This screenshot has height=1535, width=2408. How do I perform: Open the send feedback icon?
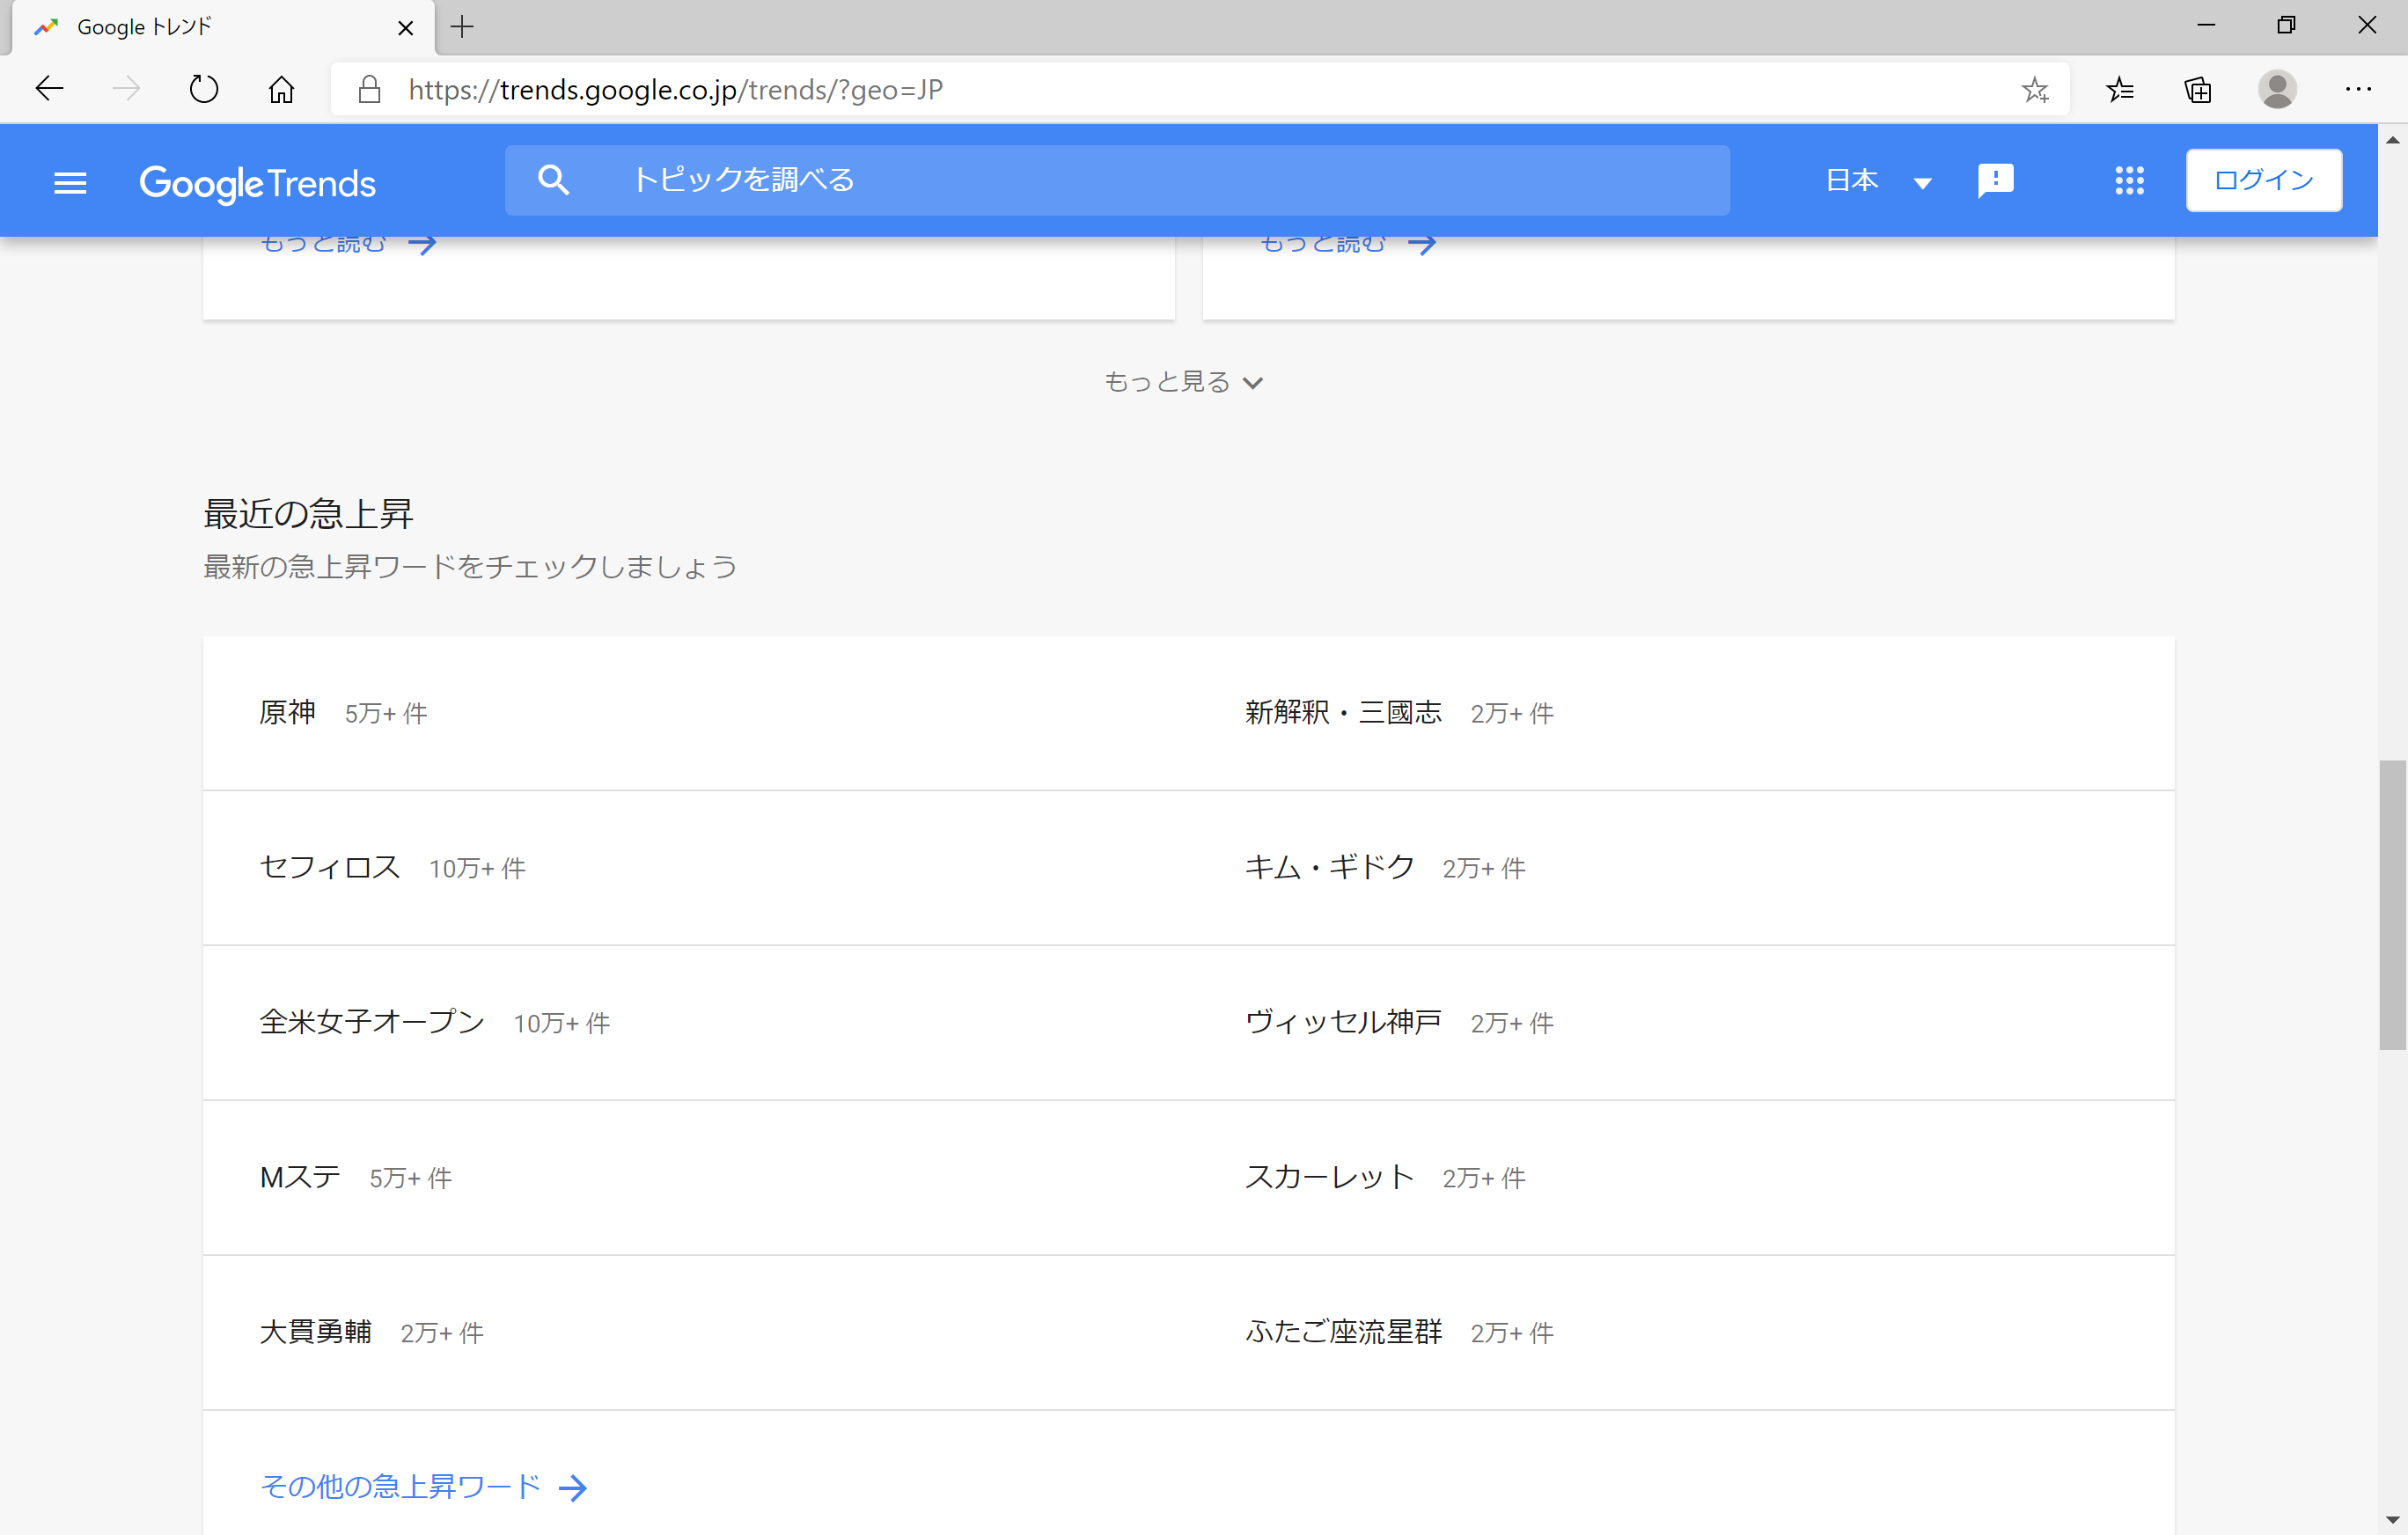pyautogui.click(x=1995, y=181)
